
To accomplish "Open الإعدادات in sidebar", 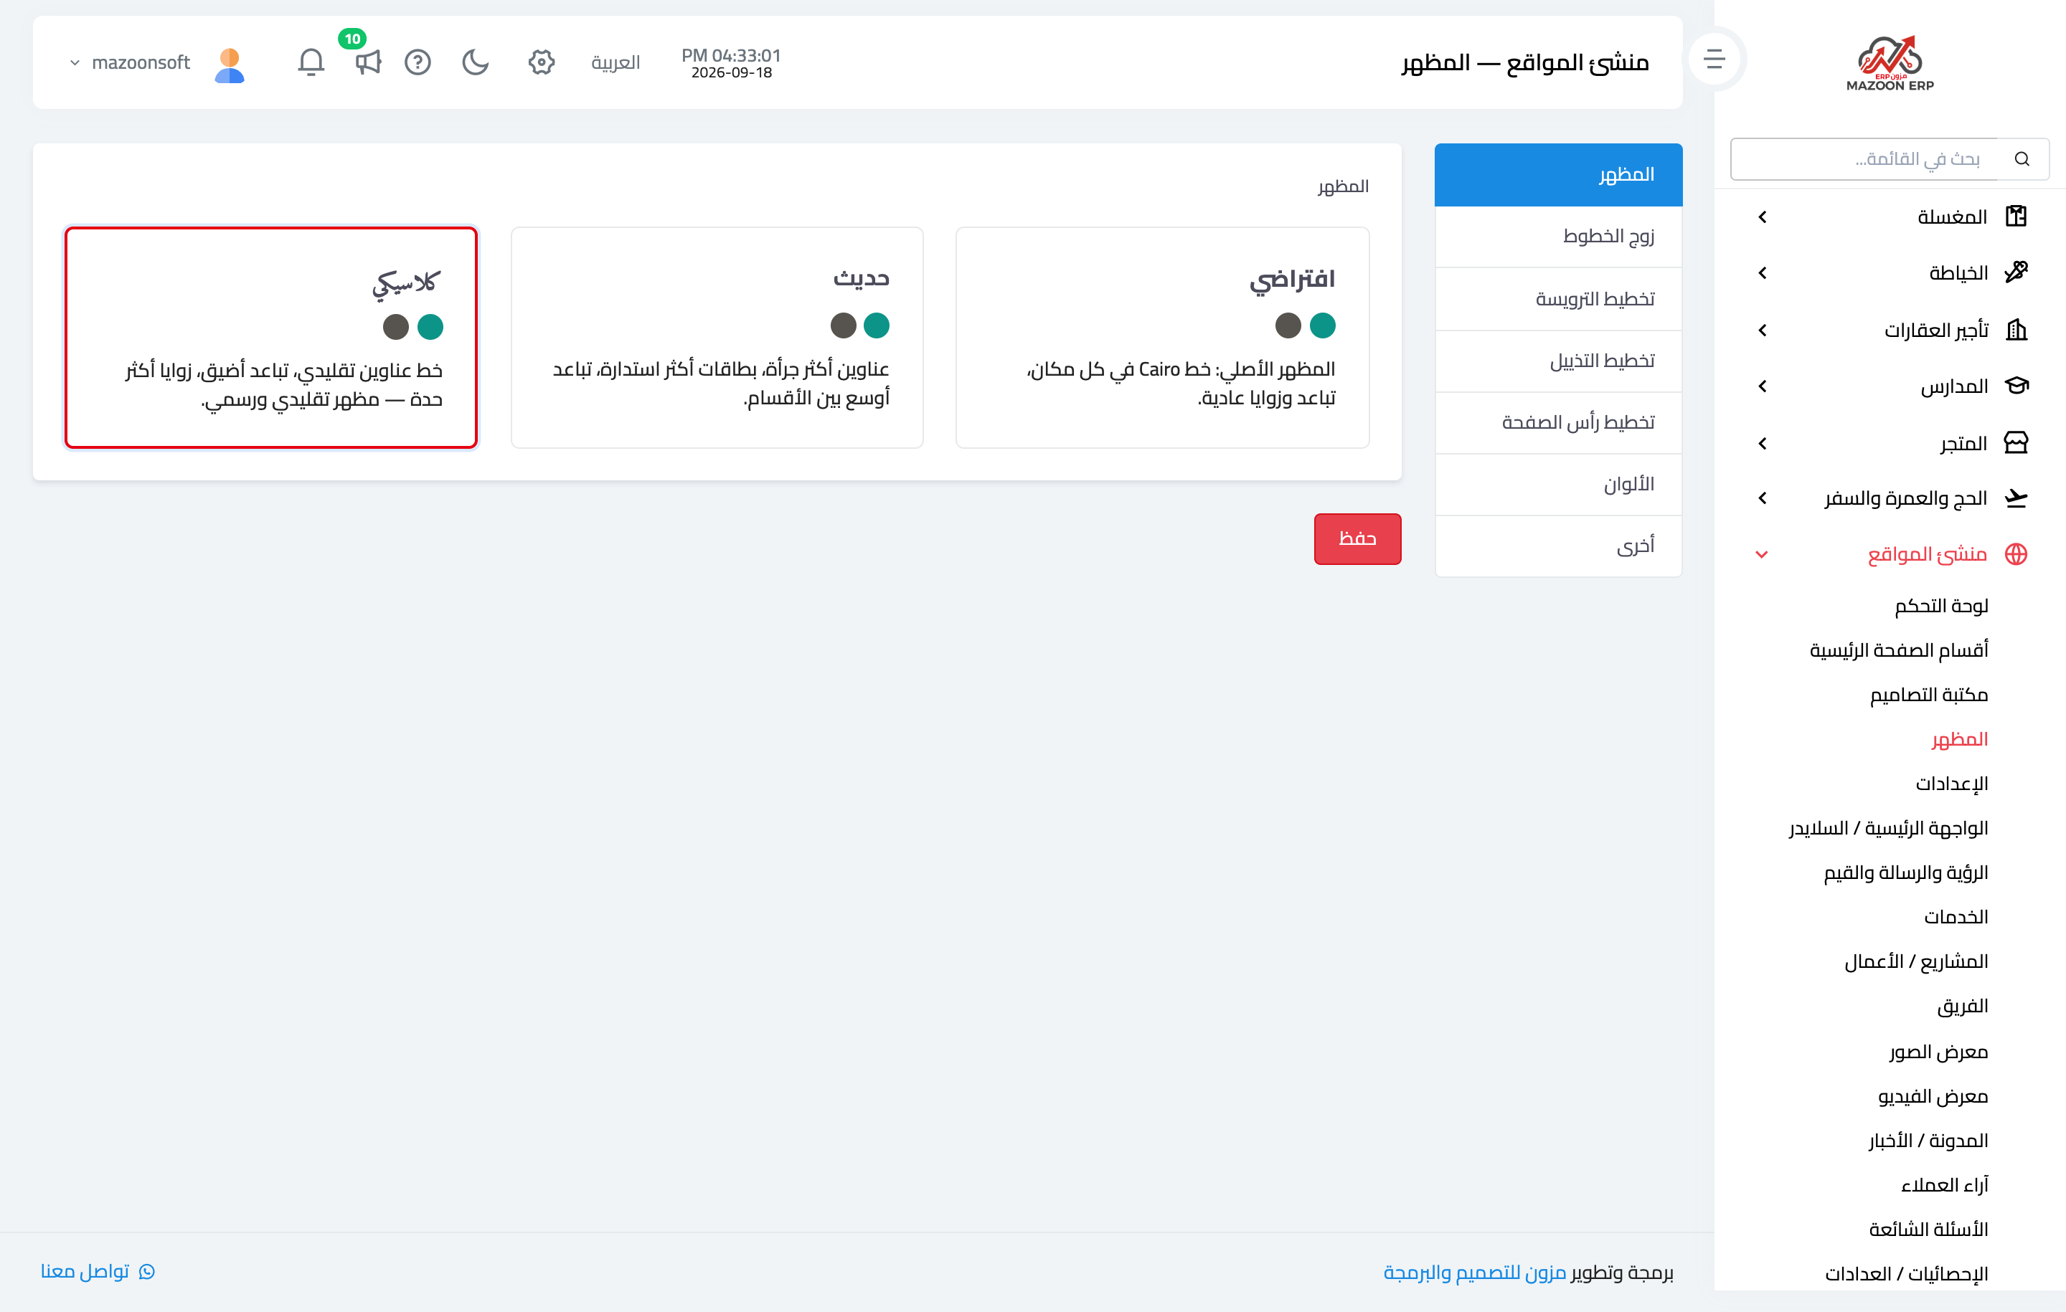I will [x=1952, y=784].
